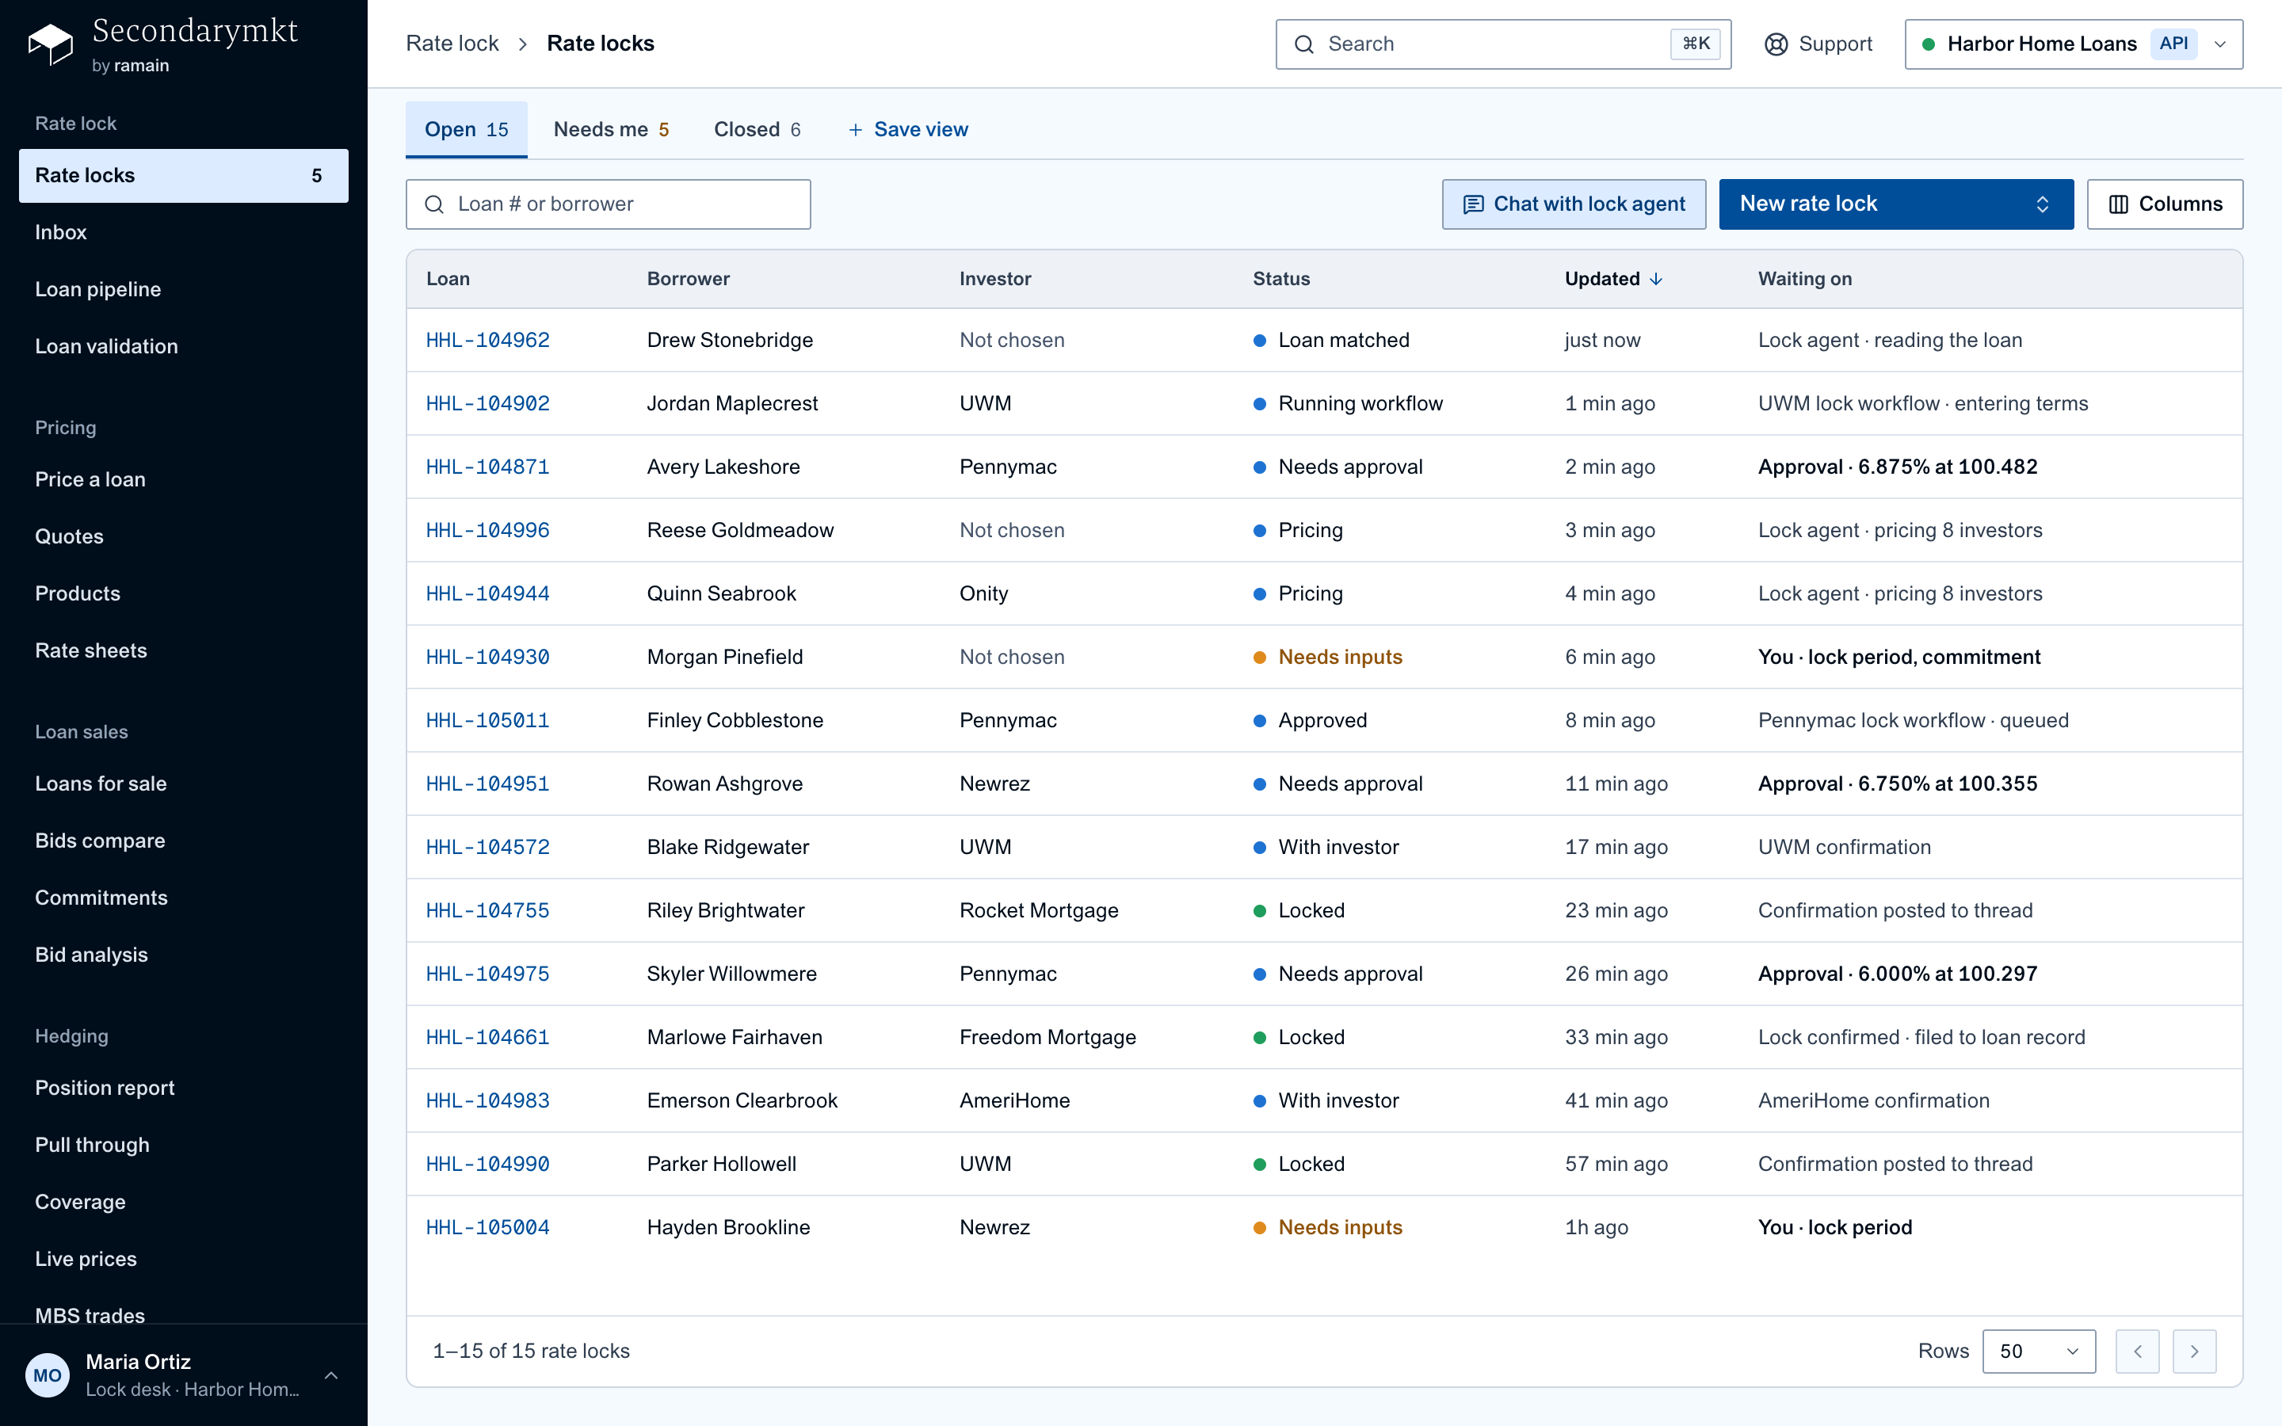Focus the Loan # or borrower search field

point(609,204)
